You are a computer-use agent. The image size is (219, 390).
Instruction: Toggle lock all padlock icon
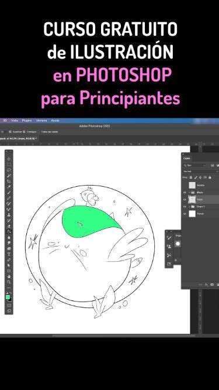tap(210, 177)
